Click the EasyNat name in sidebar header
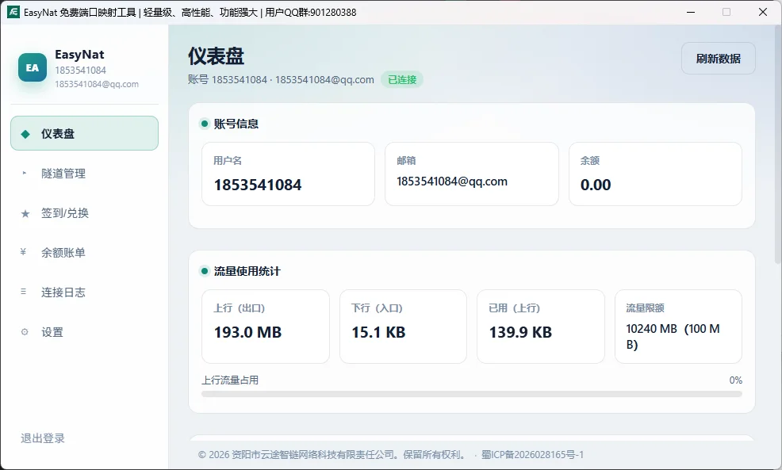The width and height of the screenshot is (782, 470). pyautogui.click(x=79, y=55)
